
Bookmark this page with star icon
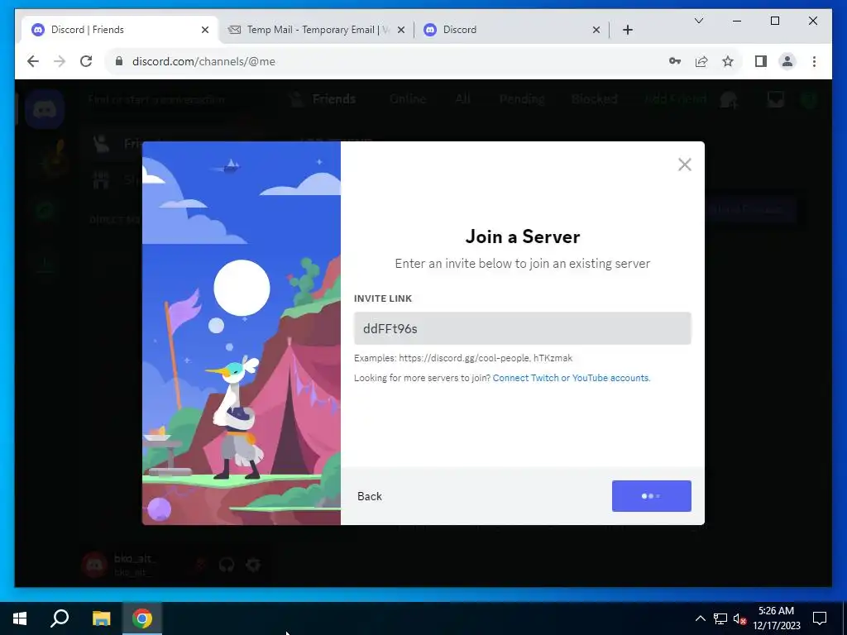pyautogui.click(x=728, y=61)
